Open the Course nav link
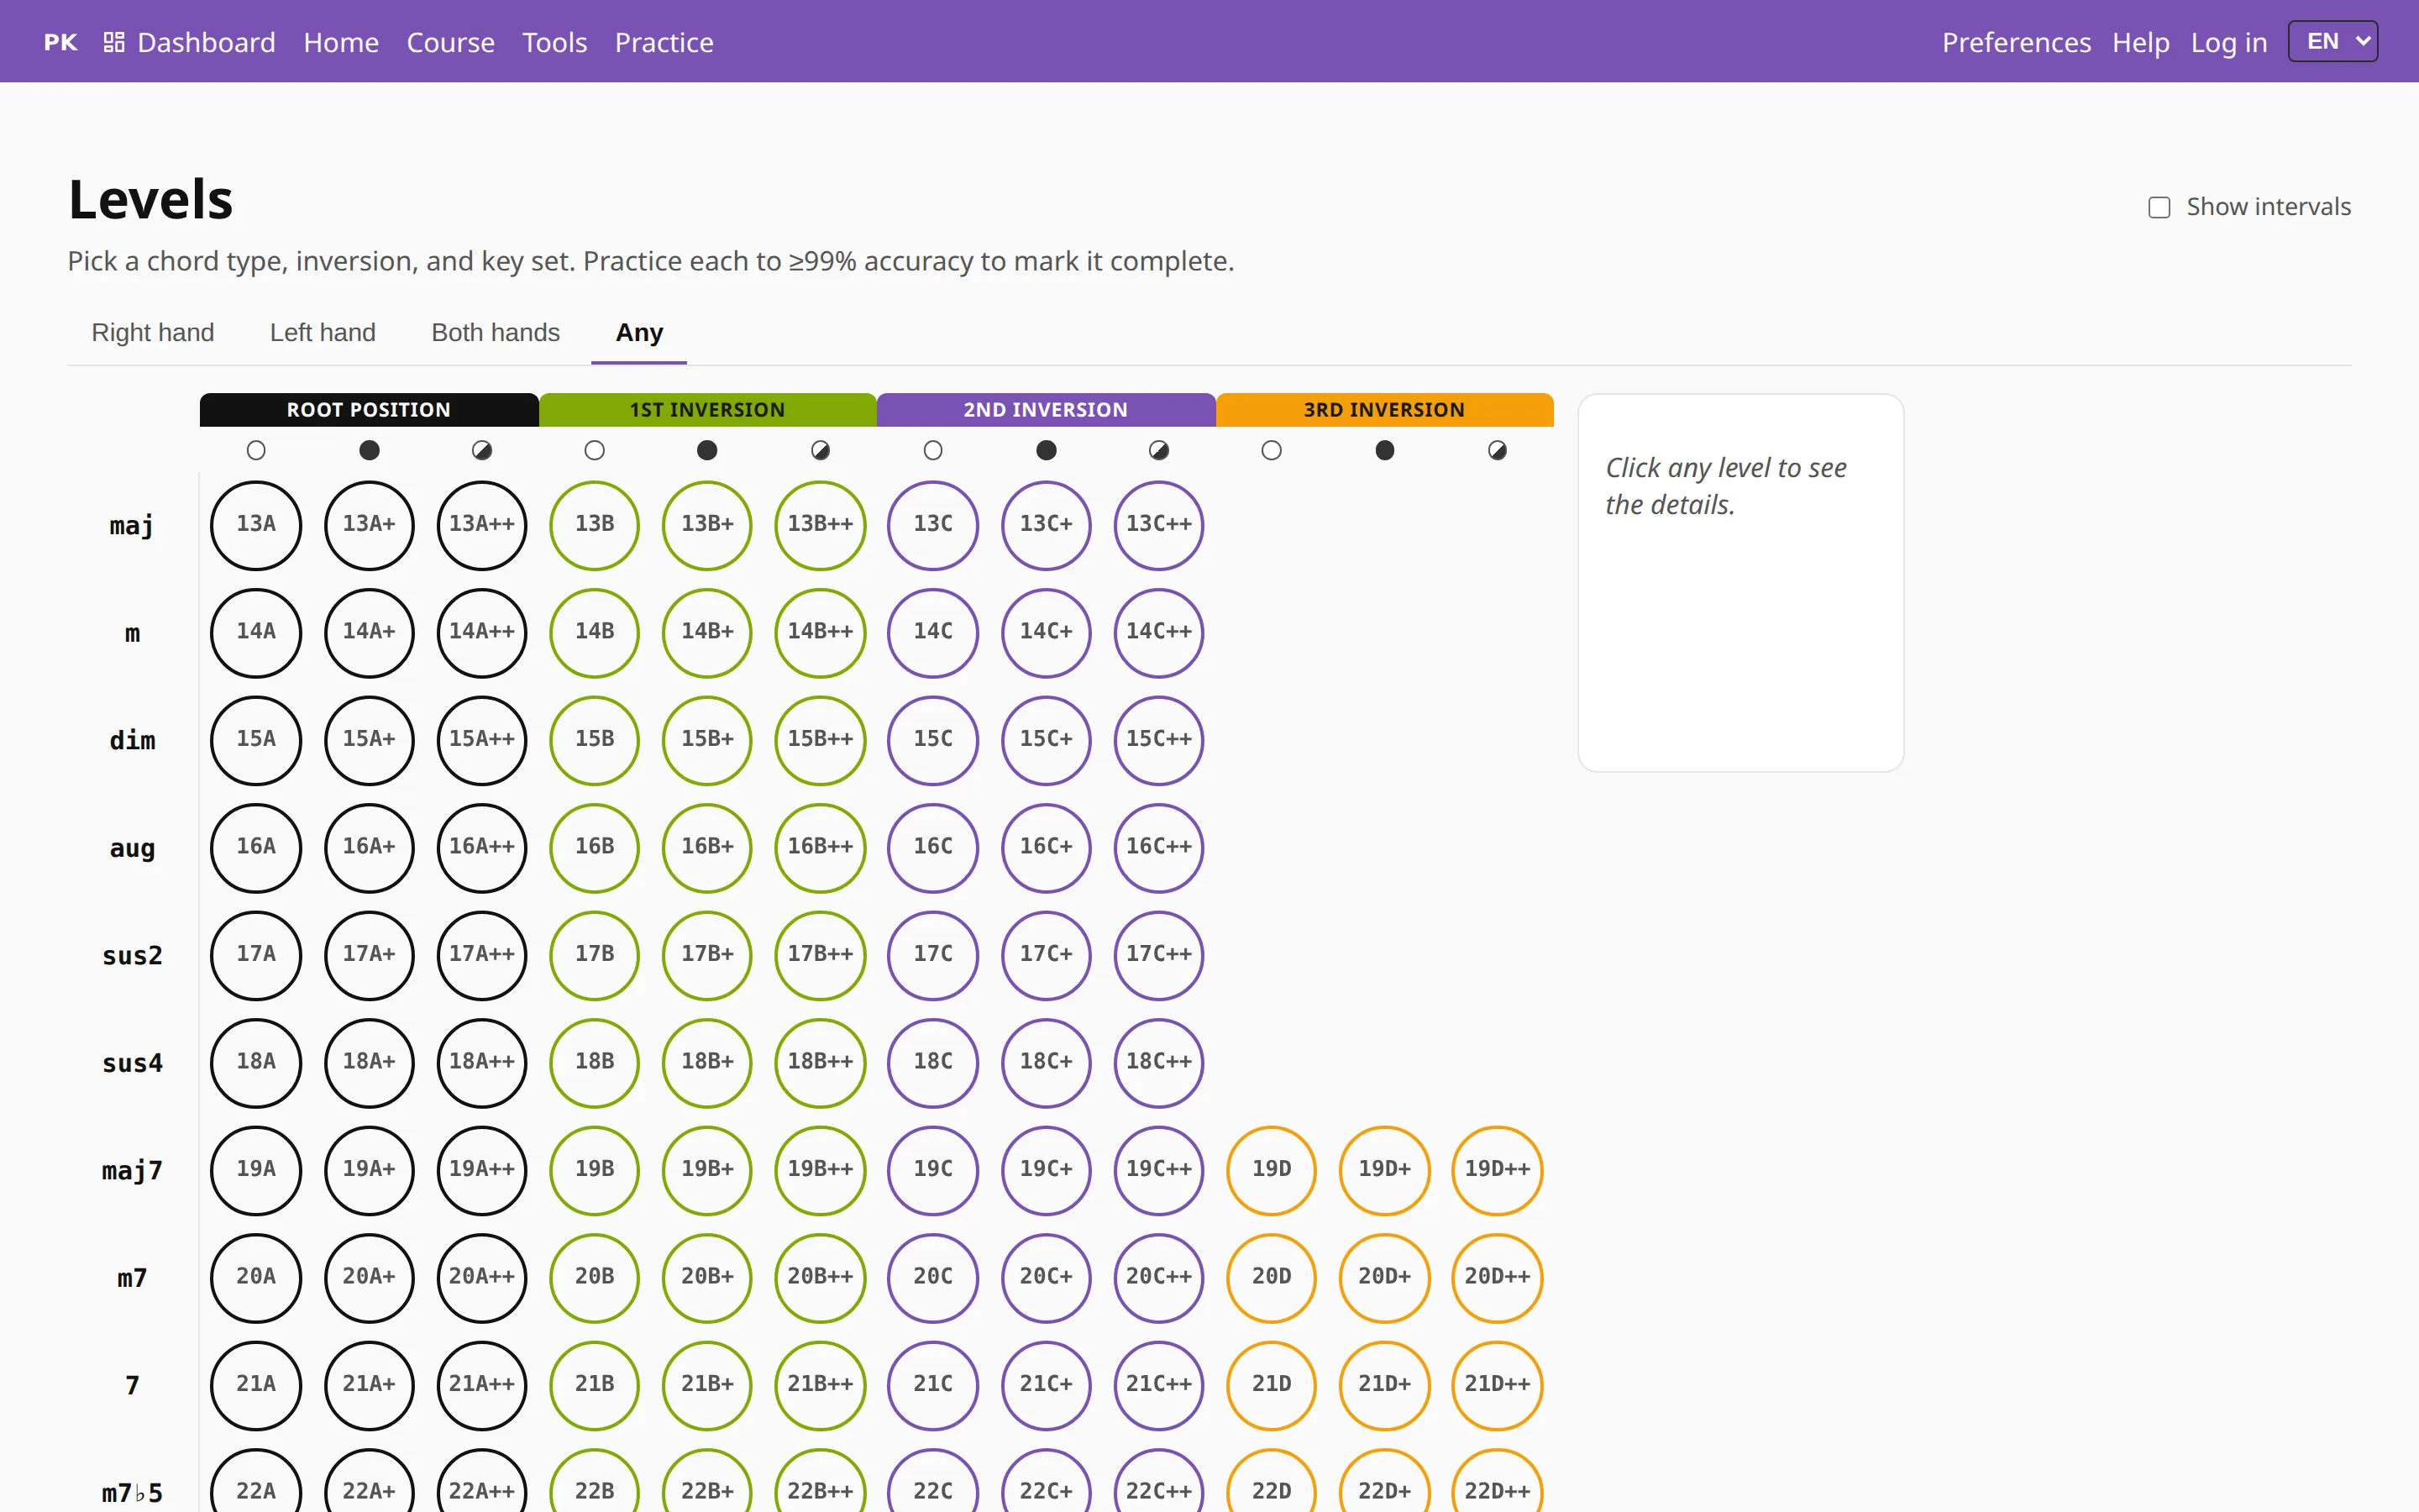The width and height of the screenshot is (2419, 1512). 451,42
